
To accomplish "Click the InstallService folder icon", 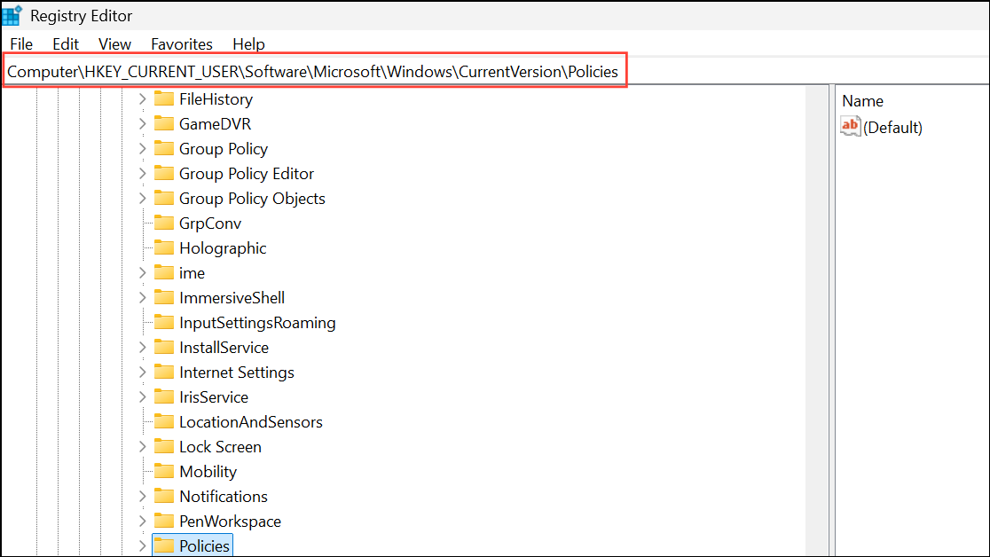I will click(x=164, y=347).
